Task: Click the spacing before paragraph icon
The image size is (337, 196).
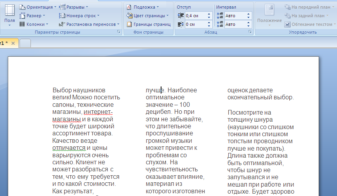Action: (220, 16)
